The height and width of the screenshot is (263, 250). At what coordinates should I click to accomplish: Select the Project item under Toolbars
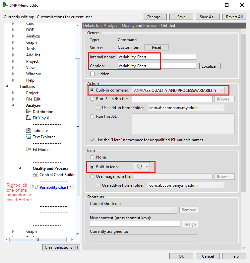point(32,93)
